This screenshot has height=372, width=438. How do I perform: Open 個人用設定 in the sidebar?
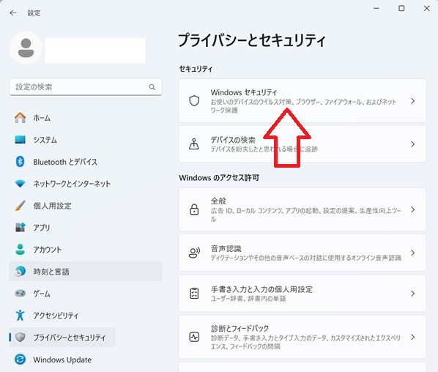pyautogui.click(x=86, y=206)
